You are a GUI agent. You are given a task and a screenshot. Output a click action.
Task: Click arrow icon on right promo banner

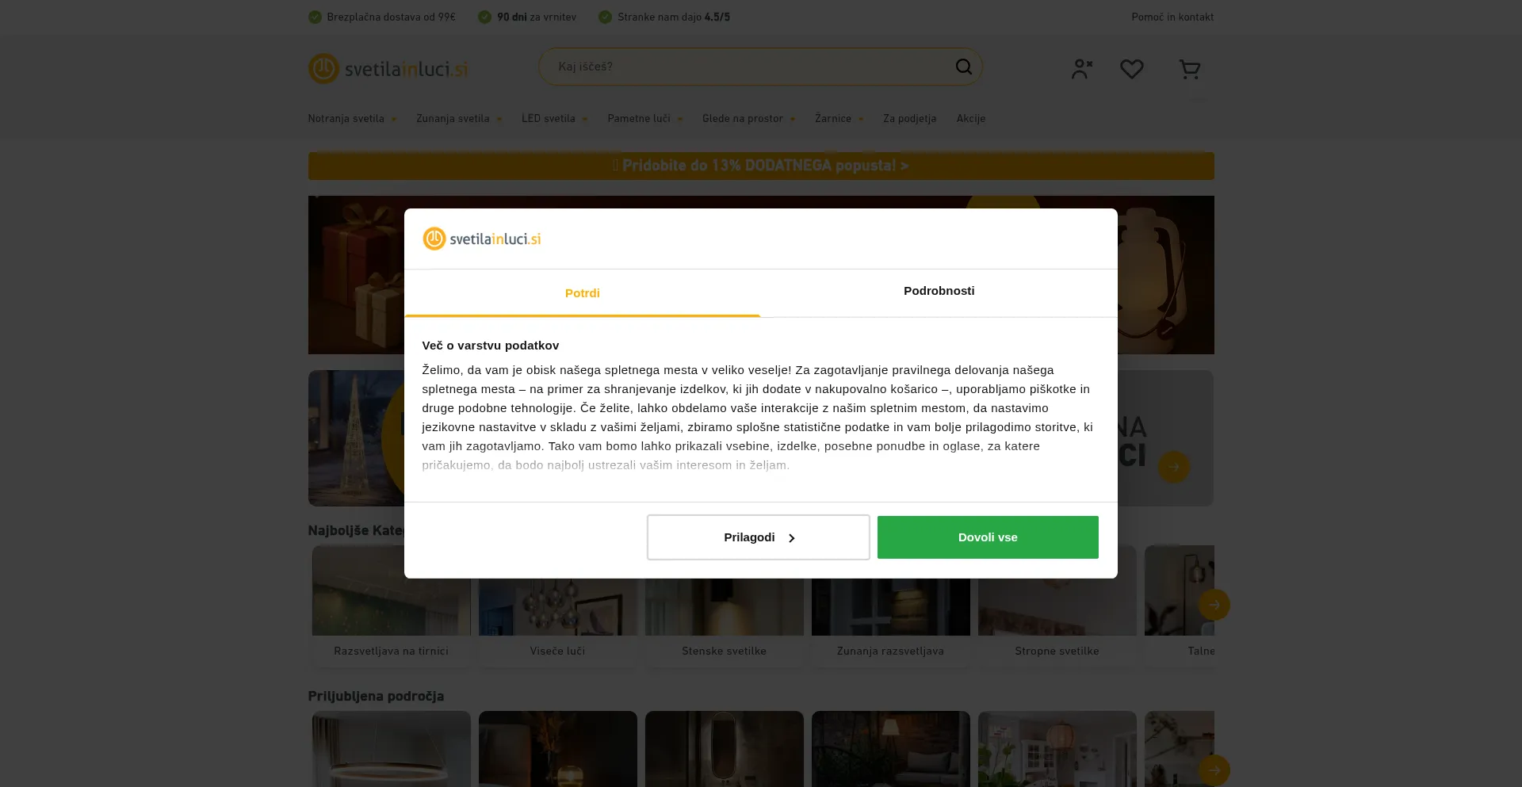(1173, 467)
